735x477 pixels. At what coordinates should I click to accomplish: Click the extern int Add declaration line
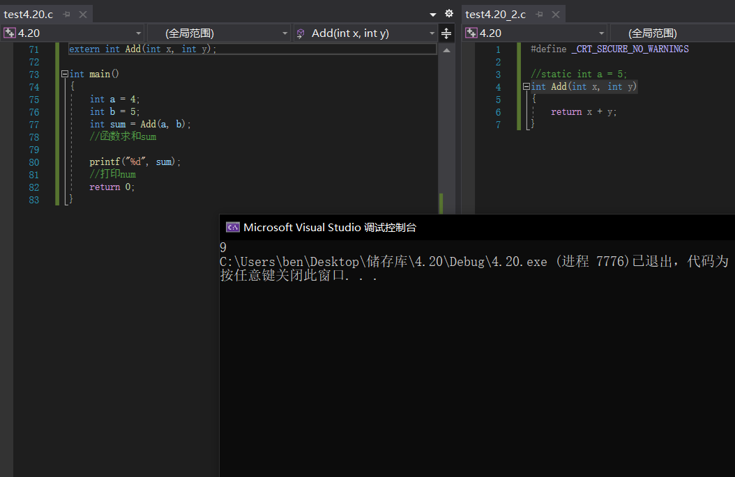tap(143, 49)
